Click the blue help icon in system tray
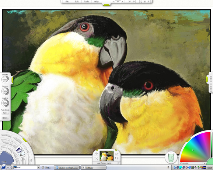The width and height of the screenshot is (213, 170). pos(190,168)
